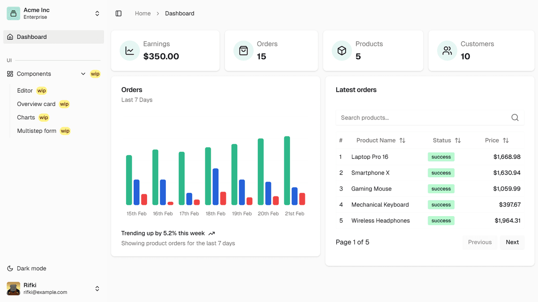Image resolution: width=538 pixels, height=302 pixels.
Task: Click Home breadcrumb link
Action: (x=143, y=13)
